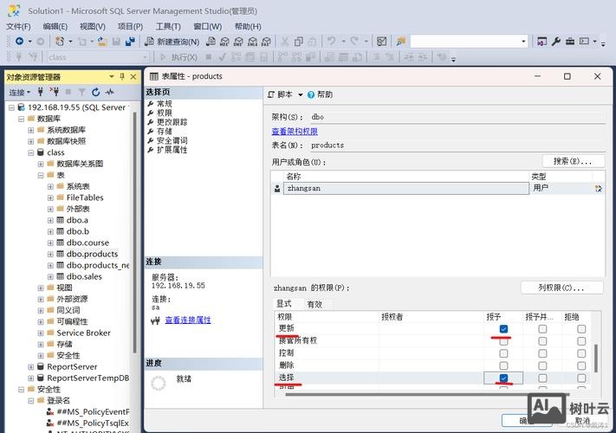
Task: Click the filter icon in Object Explorer toolbar
Action: point(83,92)
